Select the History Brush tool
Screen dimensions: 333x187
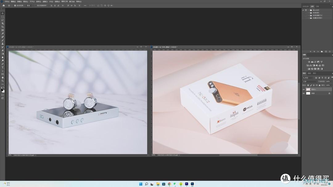coord(2,47)
